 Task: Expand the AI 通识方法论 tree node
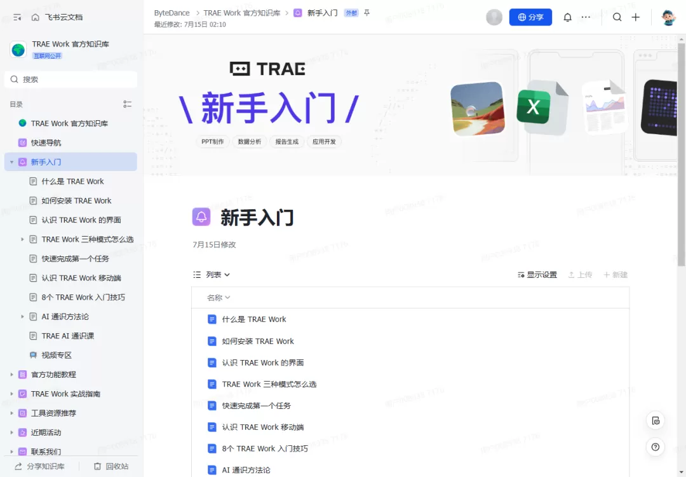click(22, 316)
